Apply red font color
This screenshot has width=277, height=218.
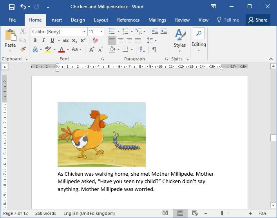pos(62,49)
